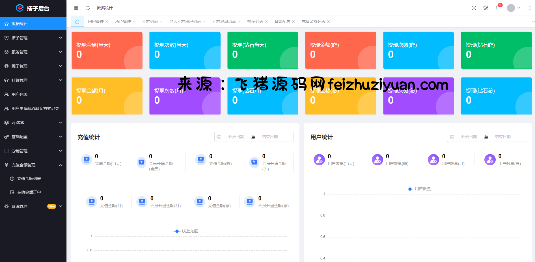Go to the home tab icon
Screen dimensions: 535x262
pyautogui.click(x=77, y=21)
